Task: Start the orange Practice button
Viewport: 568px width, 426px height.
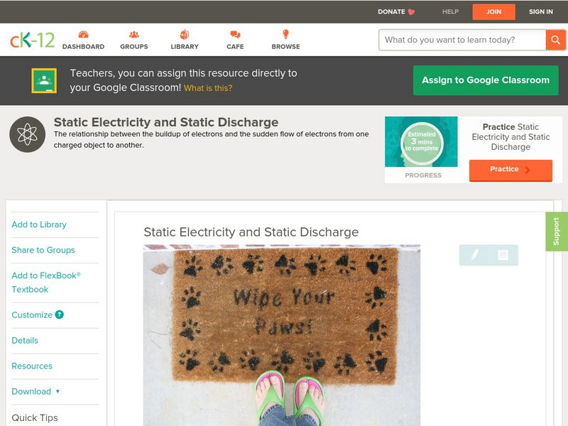Action: [510, 170]
